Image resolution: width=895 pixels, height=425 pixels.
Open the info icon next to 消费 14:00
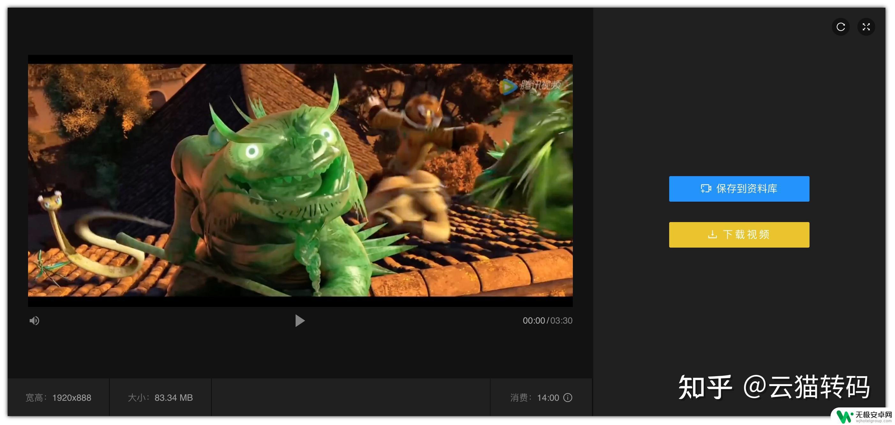tap(568, 398)
